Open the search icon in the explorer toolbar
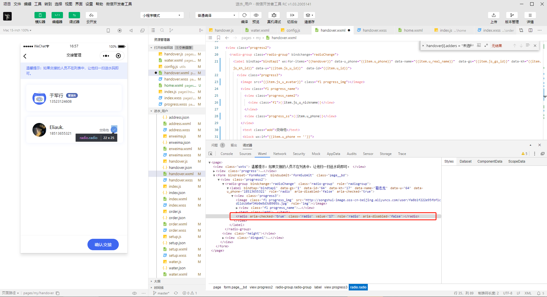The width and height of the screenshot is (547, 297). point(162,30)
